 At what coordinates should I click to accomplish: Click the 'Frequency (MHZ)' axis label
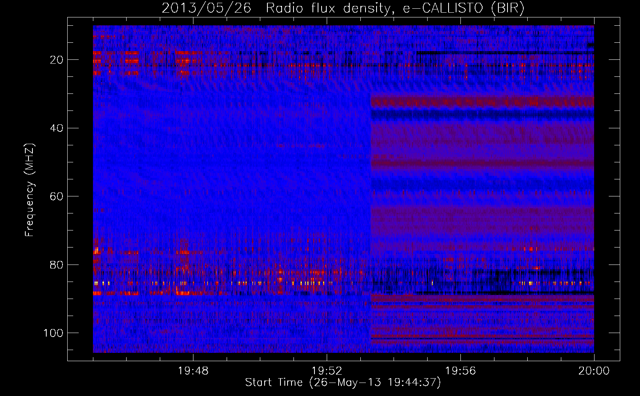click(30, 190)
